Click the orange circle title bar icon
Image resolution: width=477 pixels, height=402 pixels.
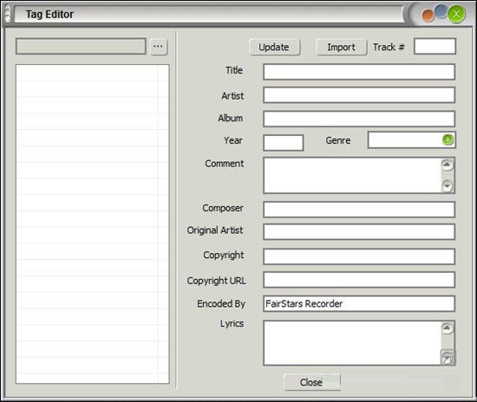428,16
